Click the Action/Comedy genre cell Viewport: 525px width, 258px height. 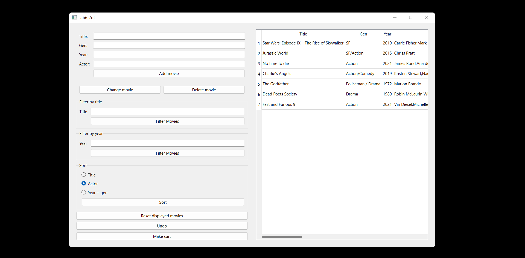pyautogui.click(x=363, y=74)
